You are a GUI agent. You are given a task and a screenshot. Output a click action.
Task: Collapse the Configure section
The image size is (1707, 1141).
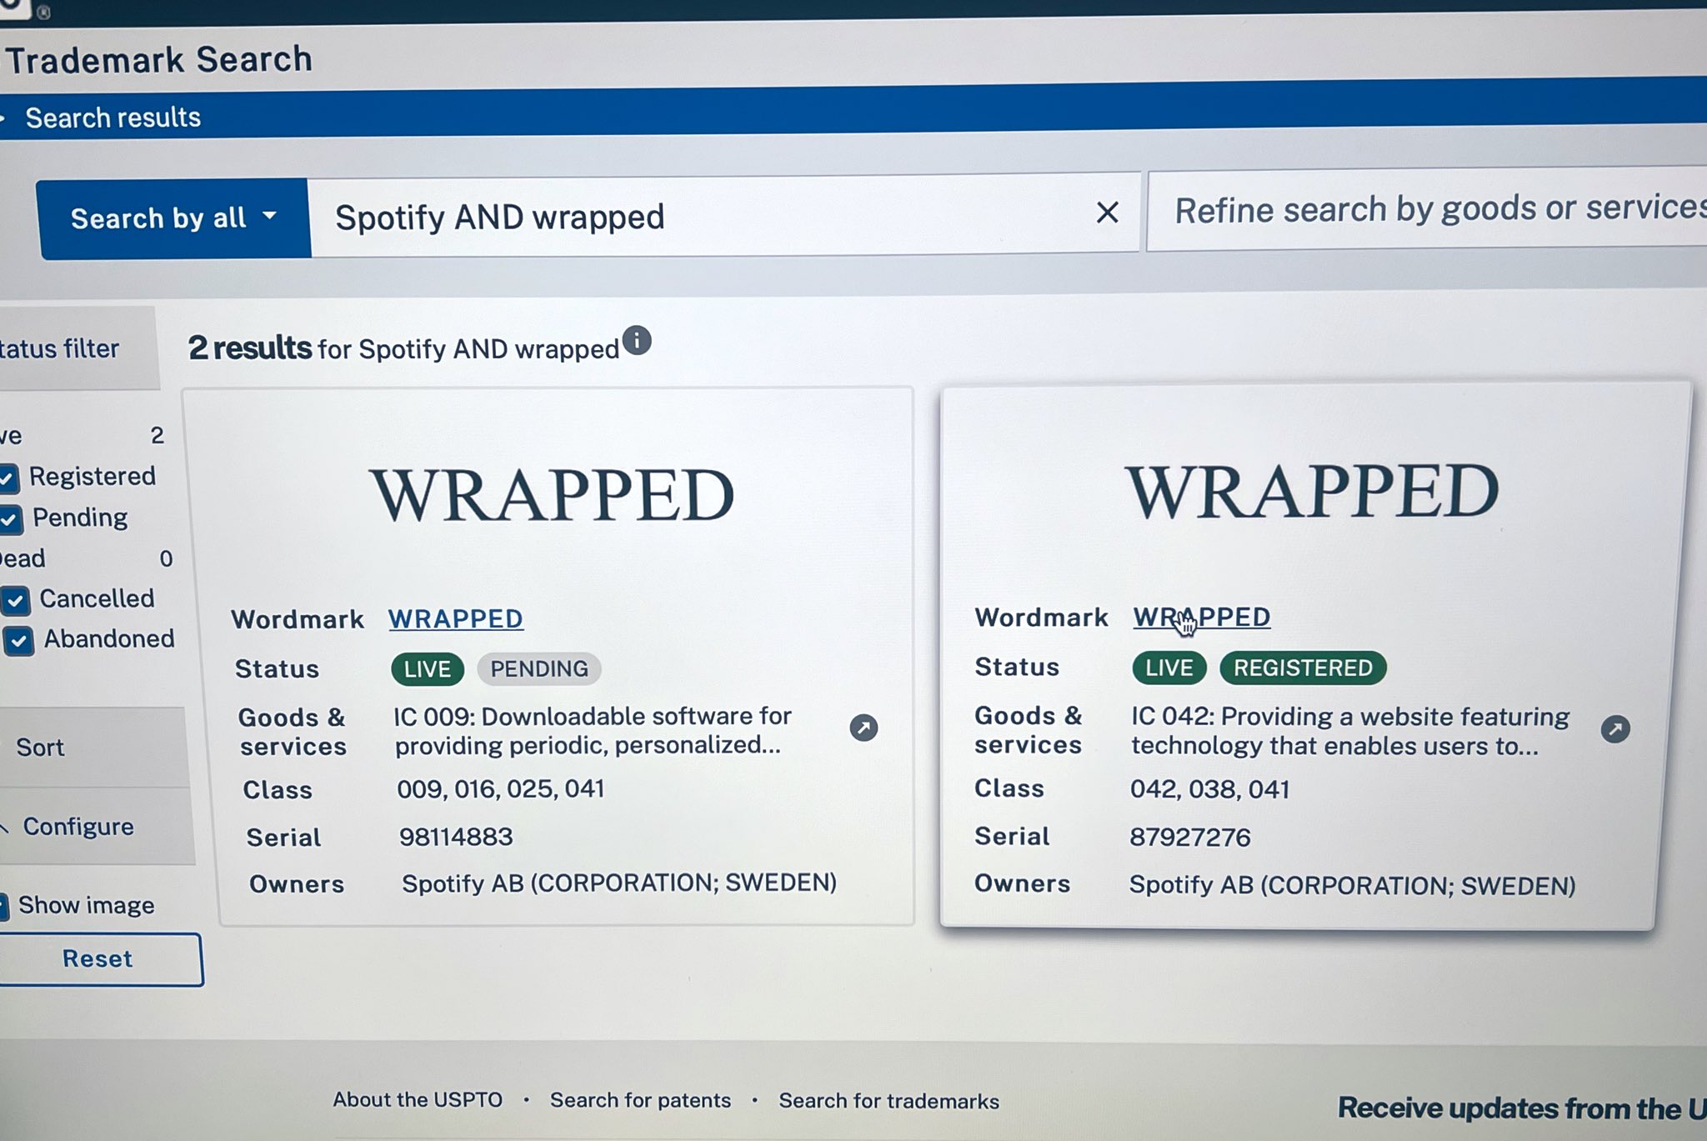click(77, 827)
